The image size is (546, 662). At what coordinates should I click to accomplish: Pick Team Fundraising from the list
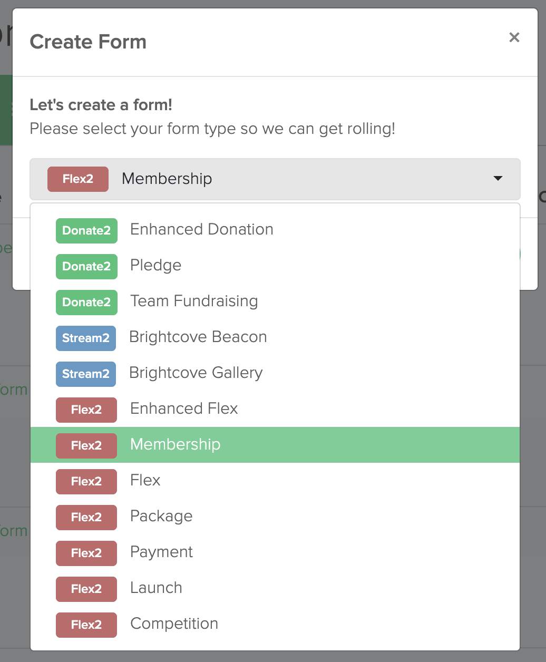[x=194, y=301]
